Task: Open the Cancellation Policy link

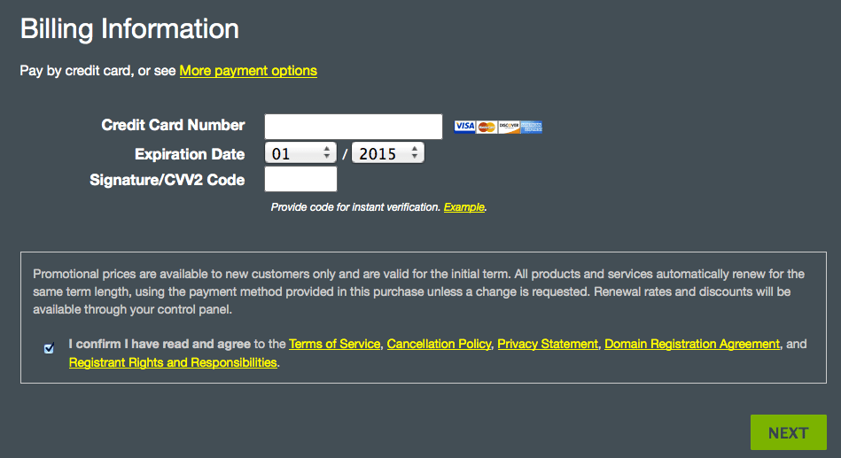Action: 439,344
